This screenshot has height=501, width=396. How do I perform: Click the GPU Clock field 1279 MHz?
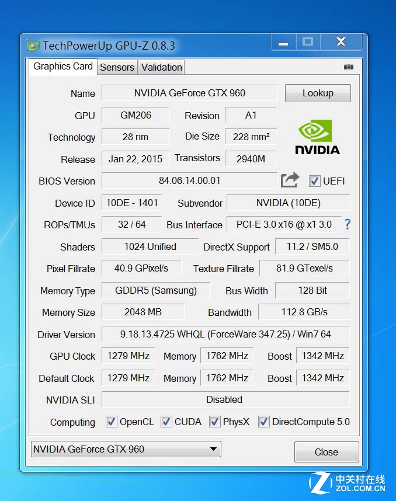coord(128,356)
